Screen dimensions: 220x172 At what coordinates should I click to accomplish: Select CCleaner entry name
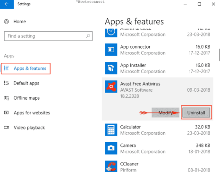coord(129,164)
